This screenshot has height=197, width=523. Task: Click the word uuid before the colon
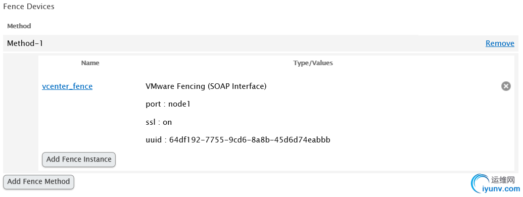(154, 140)
